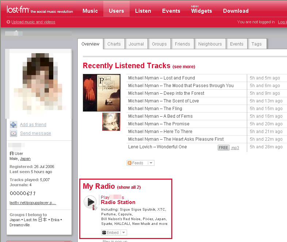Click the small album art thumbnail
This screenshot has height=242, width=287.
tap(111, 122)
